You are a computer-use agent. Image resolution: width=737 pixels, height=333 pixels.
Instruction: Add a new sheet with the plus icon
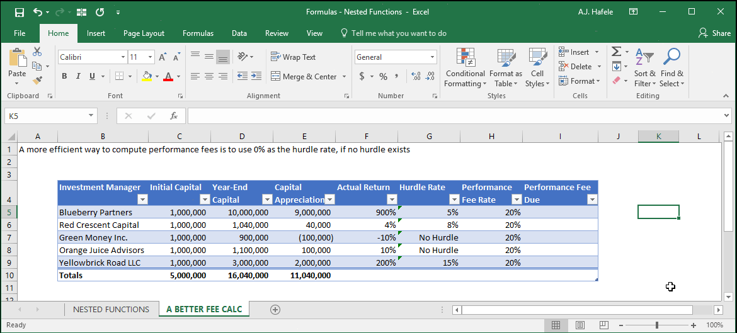(x=275, y=310)
